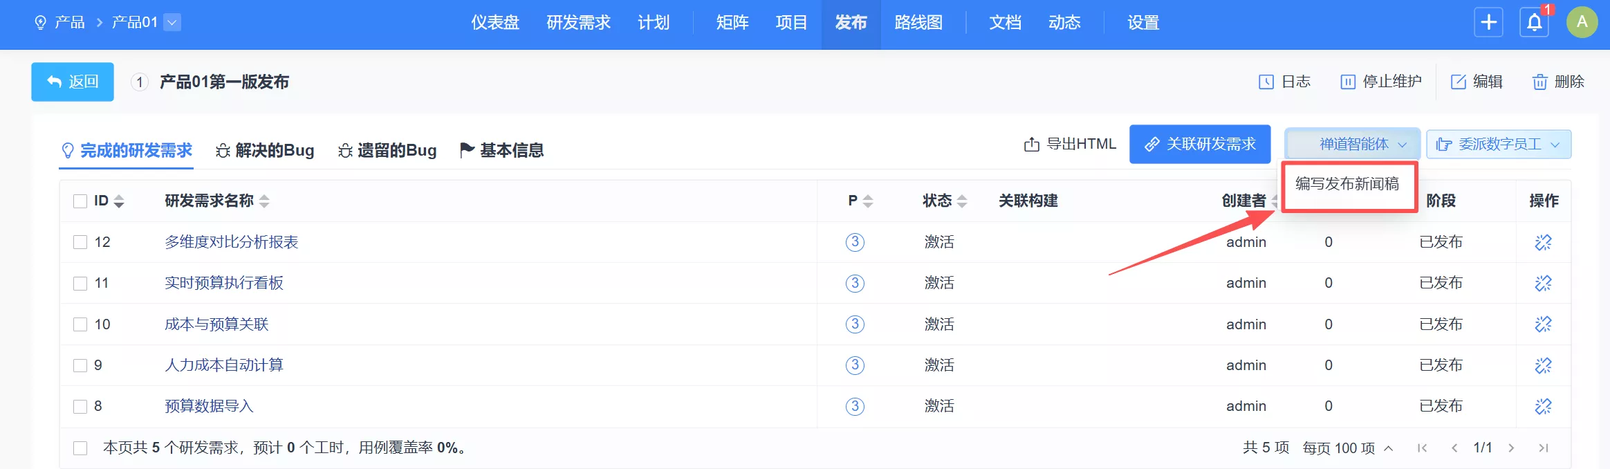1610x469 pixels.
Task: Click the notification bell icon
Action: [1534, 23]
